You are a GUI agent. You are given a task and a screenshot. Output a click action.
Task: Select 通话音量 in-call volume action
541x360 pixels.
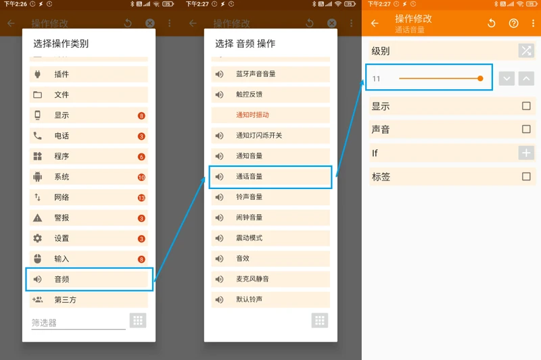270,177
